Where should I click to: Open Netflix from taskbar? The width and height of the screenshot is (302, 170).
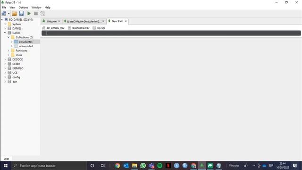168,166
